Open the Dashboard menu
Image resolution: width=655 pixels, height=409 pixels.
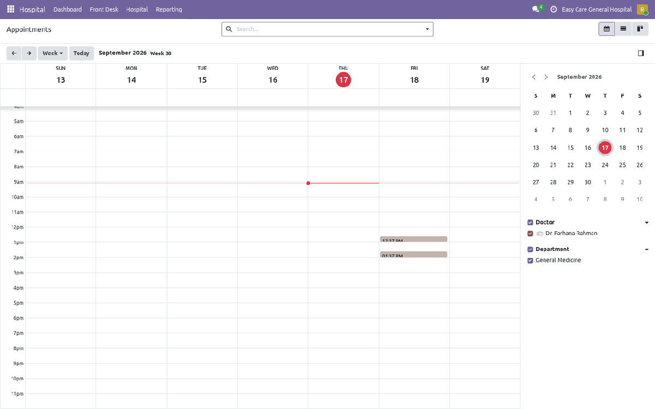click(68, 9)
